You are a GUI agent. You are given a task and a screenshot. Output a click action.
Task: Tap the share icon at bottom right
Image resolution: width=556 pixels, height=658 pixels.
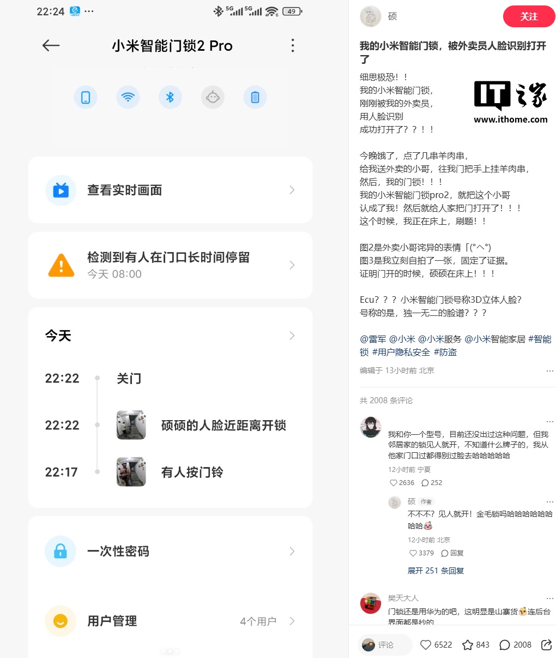click(x=547, y=644)
